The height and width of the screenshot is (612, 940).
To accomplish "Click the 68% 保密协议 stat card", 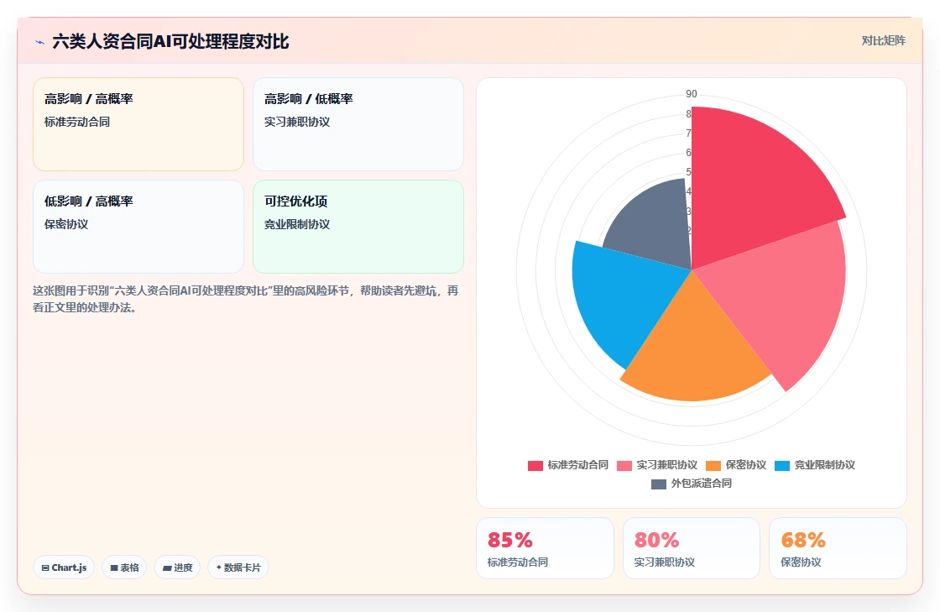I will point(838,548).
